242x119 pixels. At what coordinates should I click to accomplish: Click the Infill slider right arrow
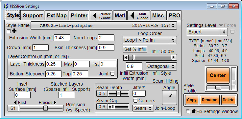[x=174, y=57]
